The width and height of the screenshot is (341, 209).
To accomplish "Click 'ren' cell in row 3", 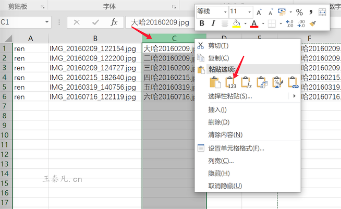I will [30, 68].
